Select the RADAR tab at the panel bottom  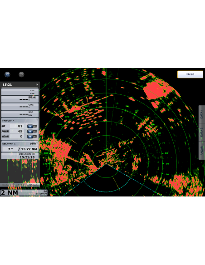pos(33,185)
